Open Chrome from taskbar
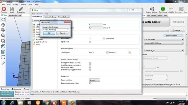The image size is (188, 105). coord(46,103)
